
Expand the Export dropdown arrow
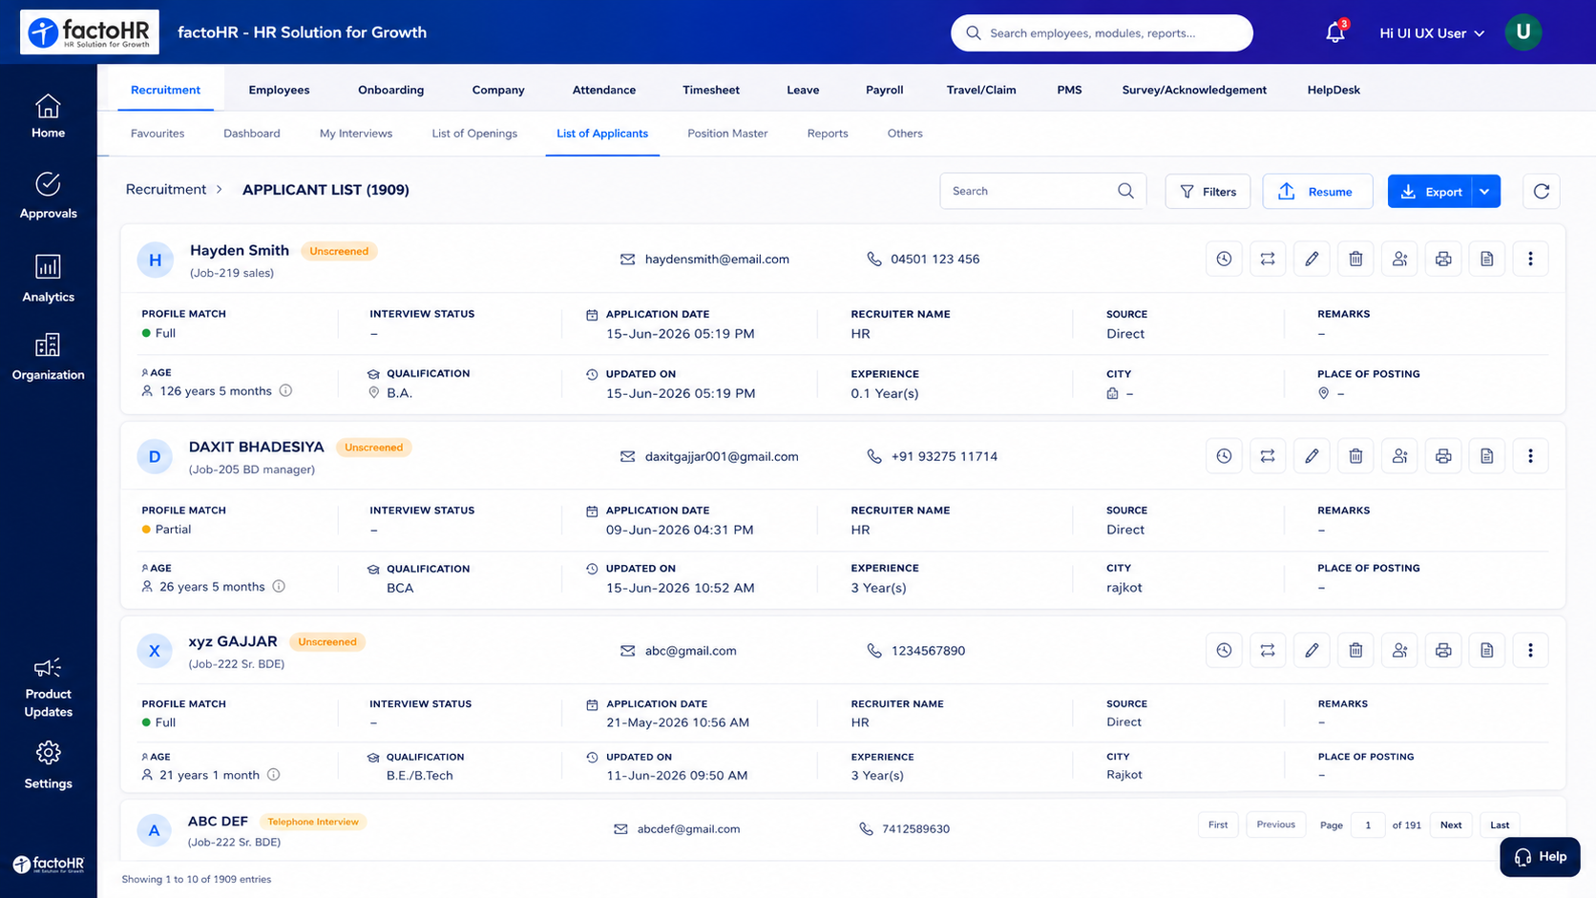pyautogui.click(x=1485, y=191)
